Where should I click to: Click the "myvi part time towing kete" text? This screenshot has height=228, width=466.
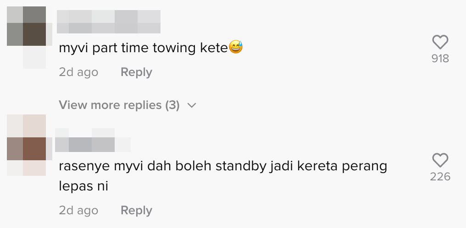click(x=143, y=48)
